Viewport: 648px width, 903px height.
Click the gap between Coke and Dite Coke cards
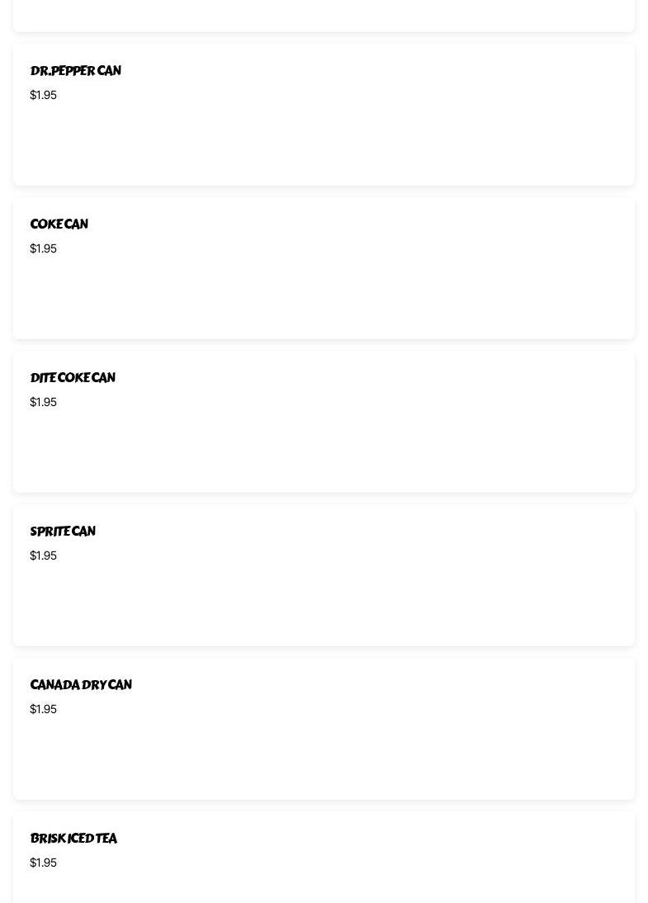(x=324, y=345)
